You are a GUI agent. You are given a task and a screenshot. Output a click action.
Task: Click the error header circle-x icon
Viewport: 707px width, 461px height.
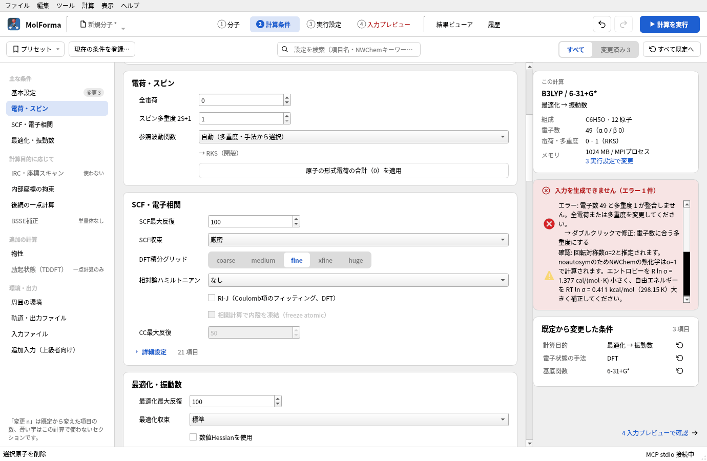(546, 191)
